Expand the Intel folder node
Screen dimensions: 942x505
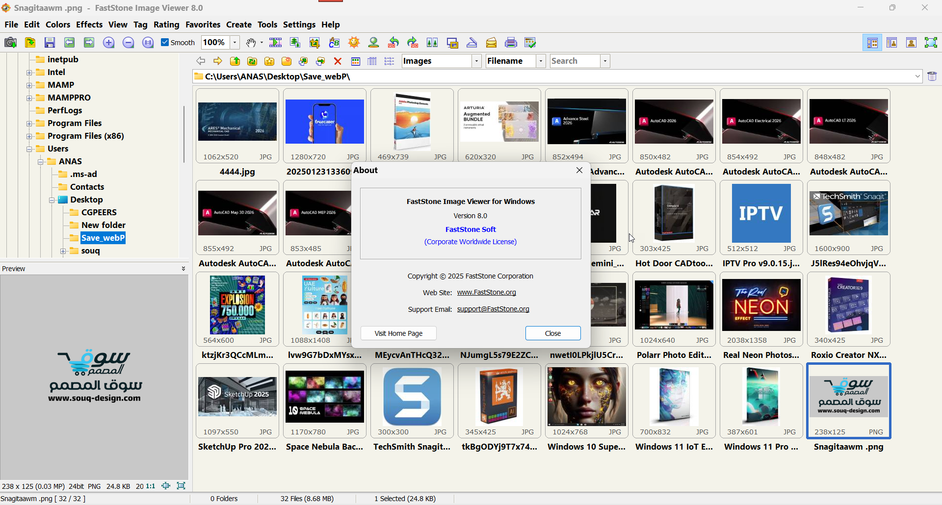[x=29, y=73]
